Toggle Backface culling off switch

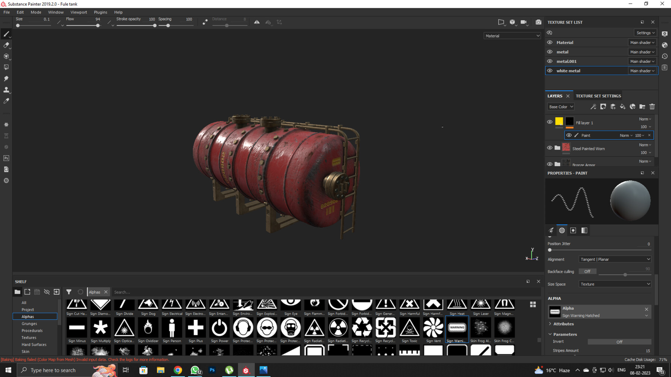tap(587, 271)
